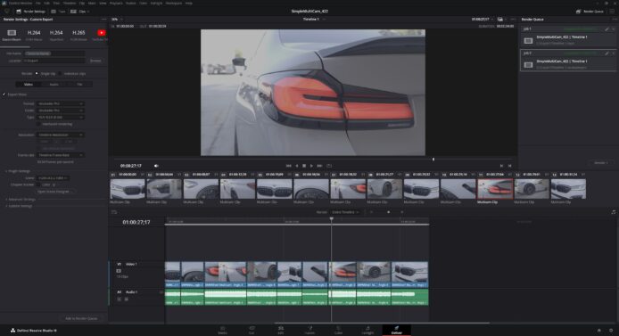Image resolution: width=619 pixels, height=336 pixels.
Task: Click the file name input field
Action: (54, 53)
